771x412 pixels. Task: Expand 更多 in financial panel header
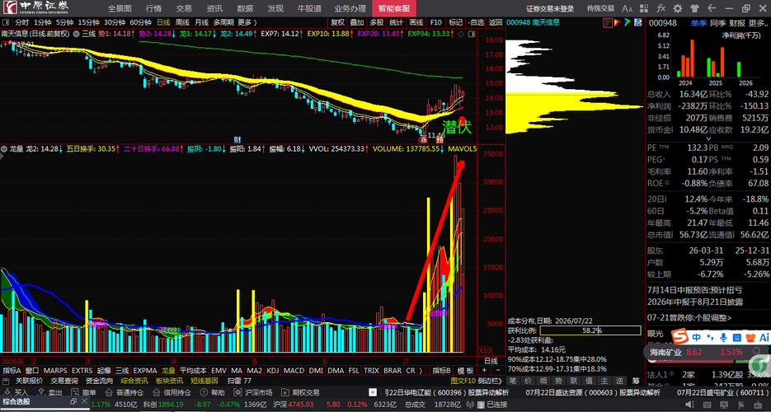tap(758, 23)
